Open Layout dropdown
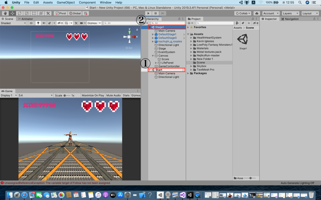This screenshot has height=200, width=321. pyautogui.click(x=310, y=13)
